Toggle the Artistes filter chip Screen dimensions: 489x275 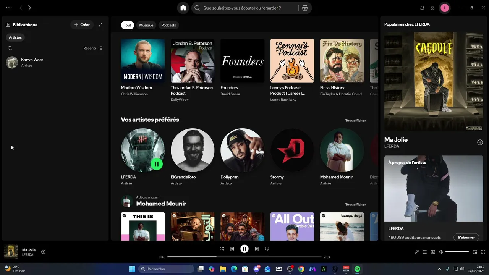[15, 37]
